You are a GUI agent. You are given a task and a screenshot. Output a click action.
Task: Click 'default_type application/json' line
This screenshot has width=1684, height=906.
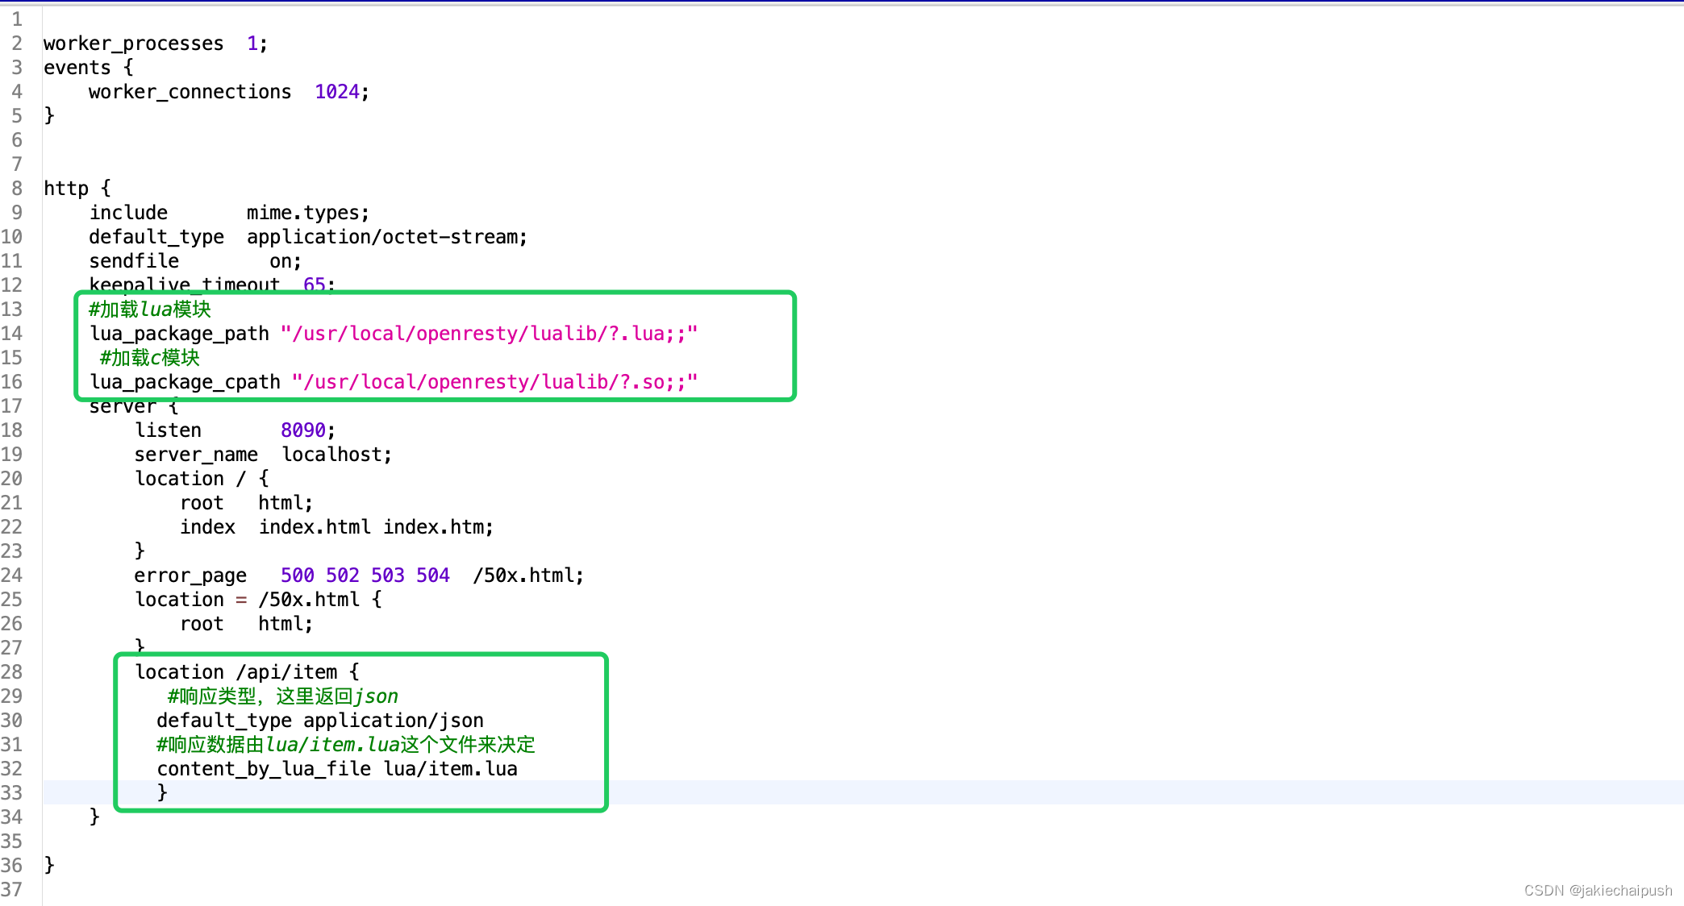tap(320, 721)
